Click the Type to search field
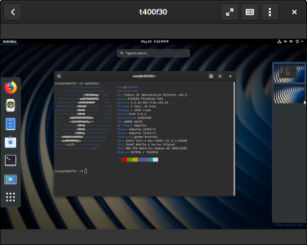 coord(153,53)
